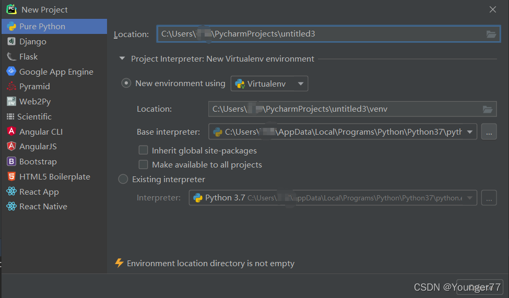
Task: Choose Web2Py project type
Action: point(54,101)
